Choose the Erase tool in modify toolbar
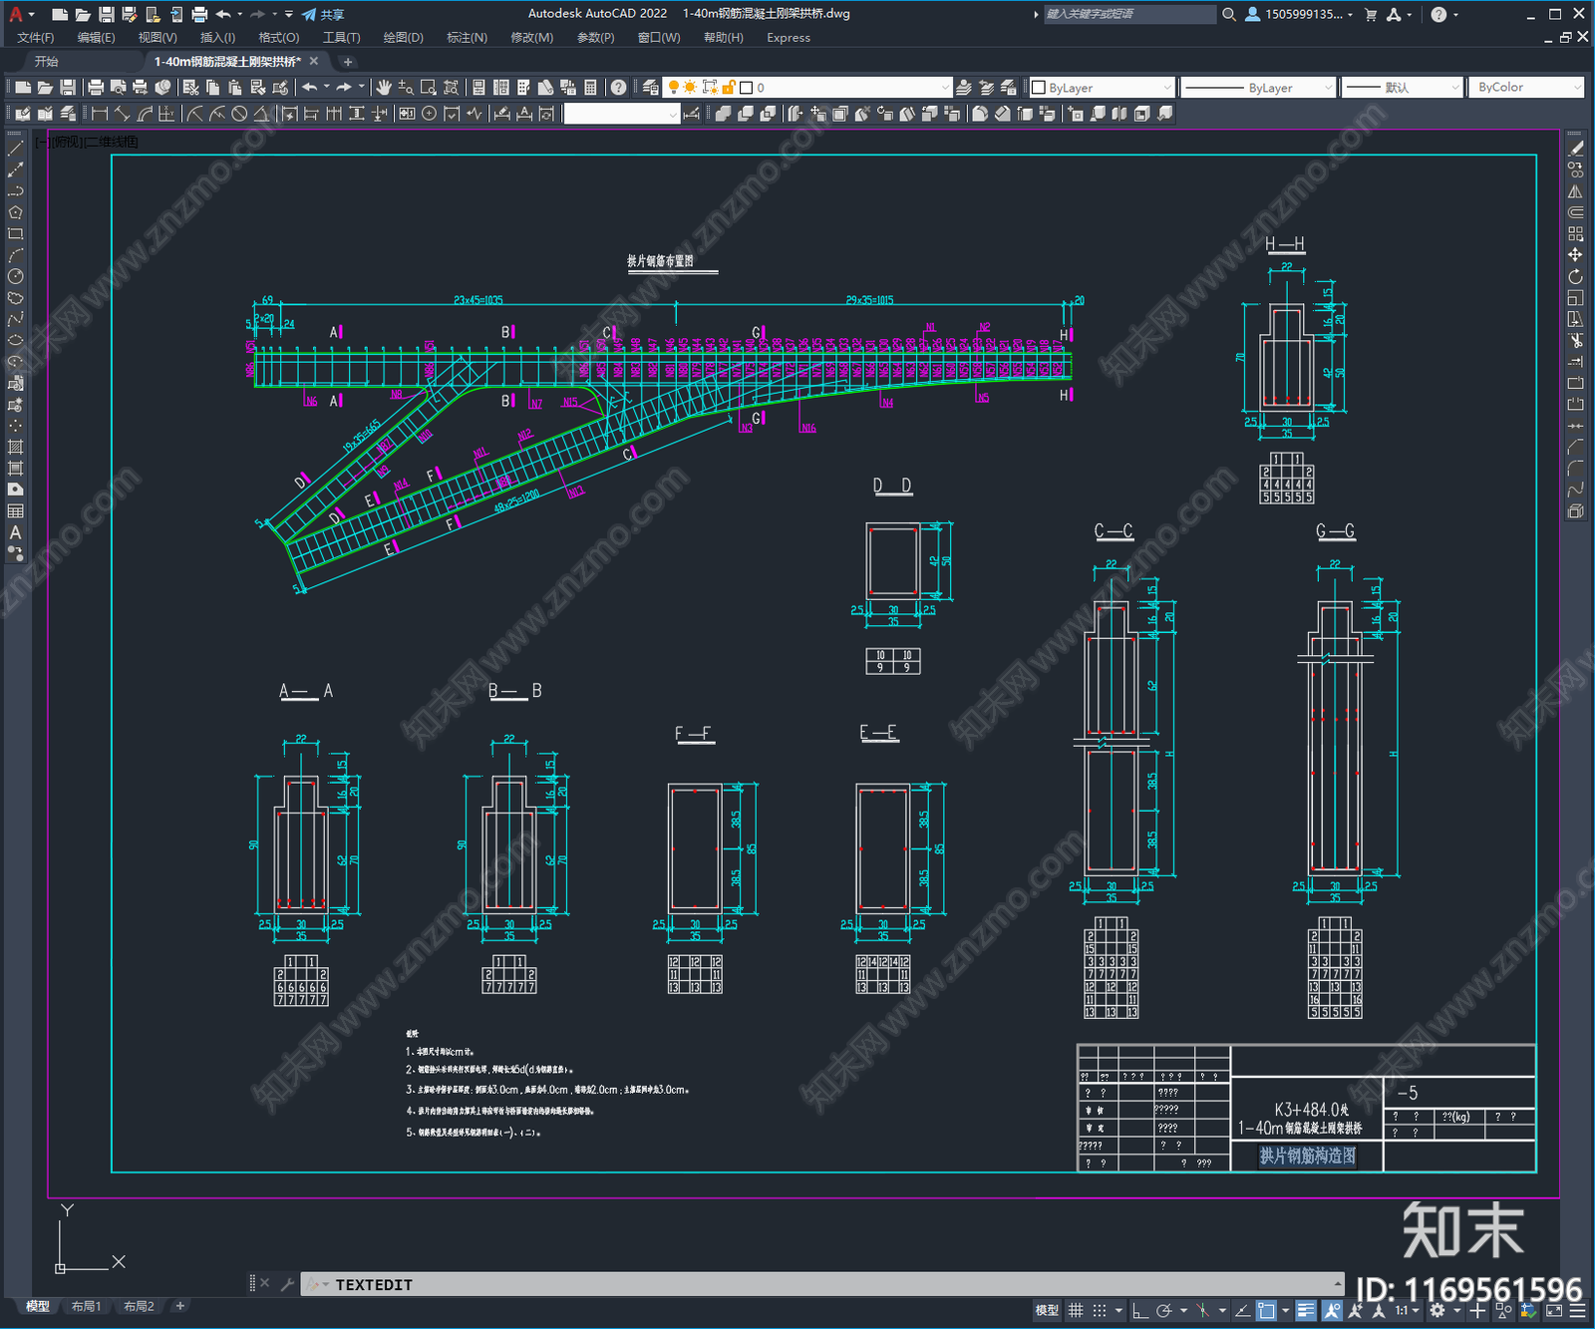The height and width of the screenshot is (1329, 1595). click(x=1576, y=148)
